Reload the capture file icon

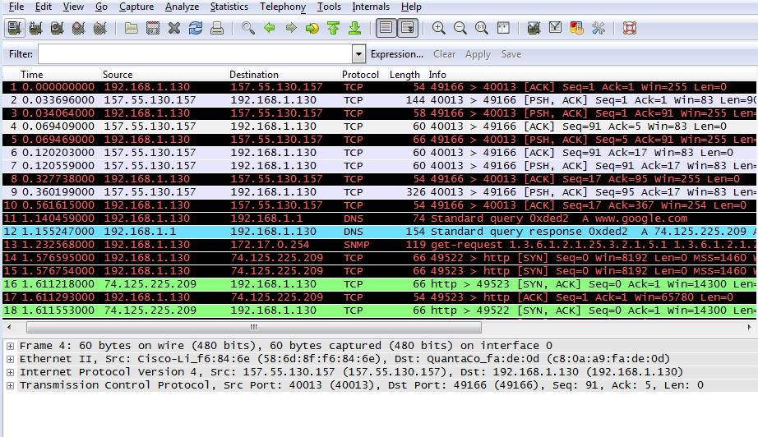click(196, 28)
